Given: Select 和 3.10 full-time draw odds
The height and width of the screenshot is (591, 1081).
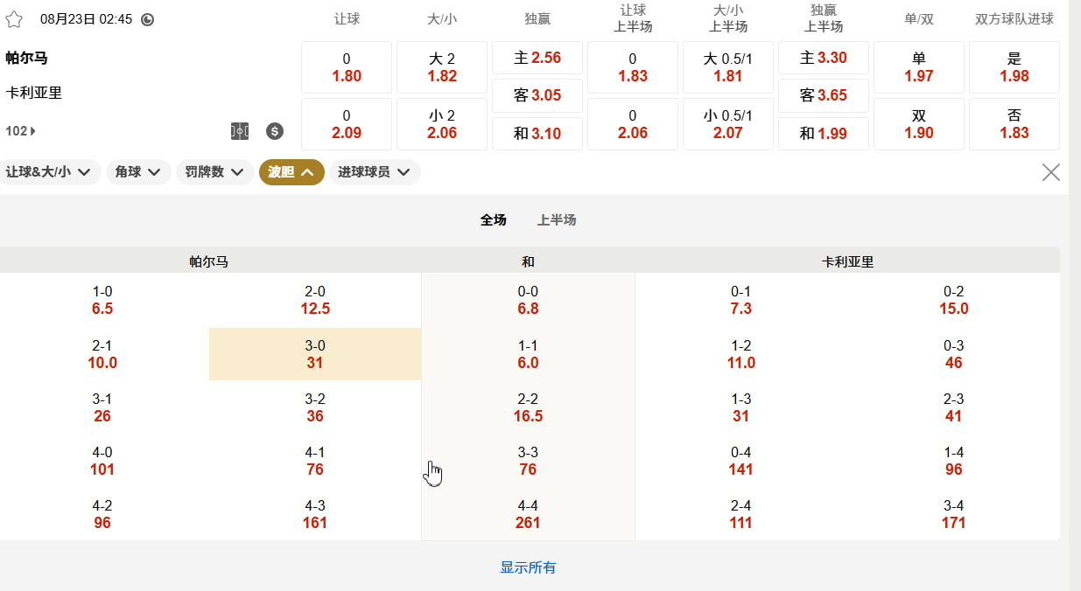Looking at the screenshot, I should point(537,134).
